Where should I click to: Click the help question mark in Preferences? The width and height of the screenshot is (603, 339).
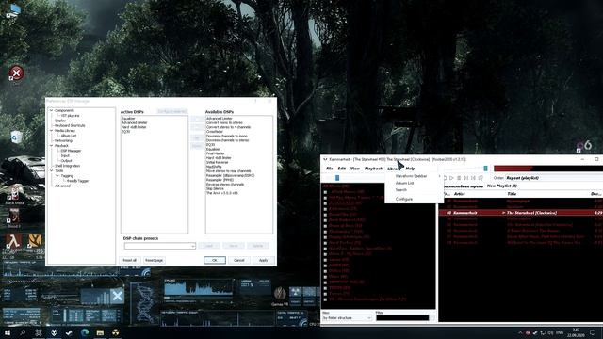[255, 101]
